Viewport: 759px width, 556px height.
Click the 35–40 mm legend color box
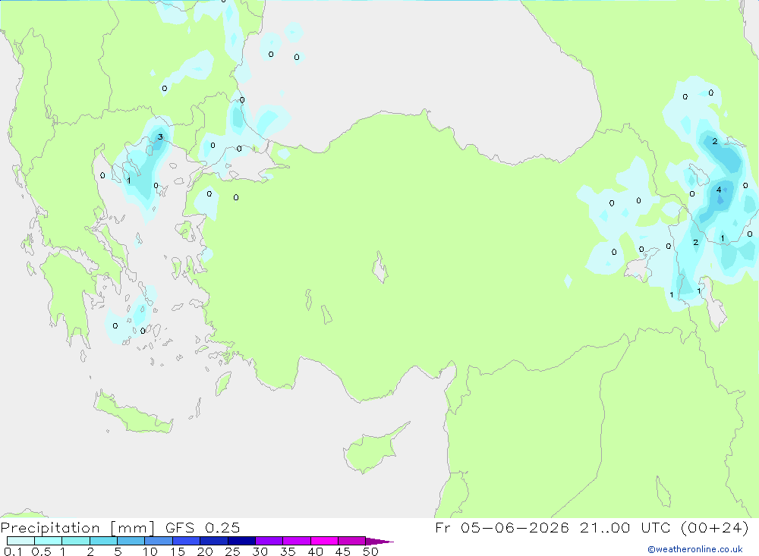pos(297,541)
